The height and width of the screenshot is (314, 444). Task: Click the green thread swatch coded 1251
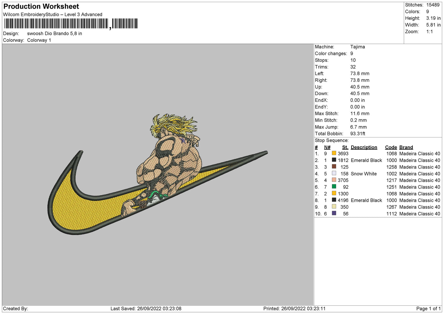[x=334, y=186]
